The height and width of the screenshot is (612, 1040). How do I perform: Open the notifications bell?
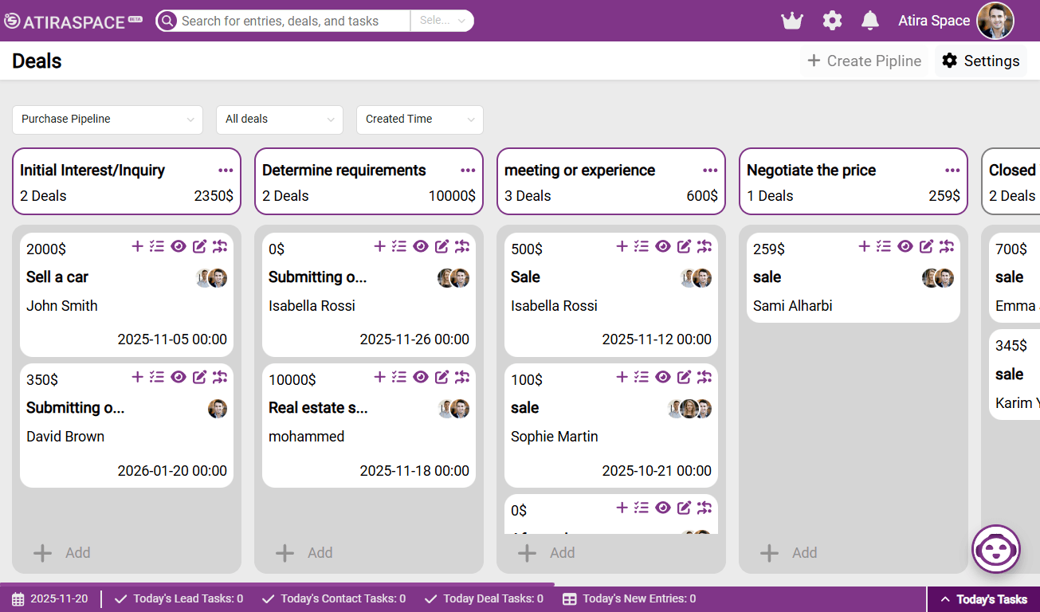pyautogui.click(x=870, y=21)
